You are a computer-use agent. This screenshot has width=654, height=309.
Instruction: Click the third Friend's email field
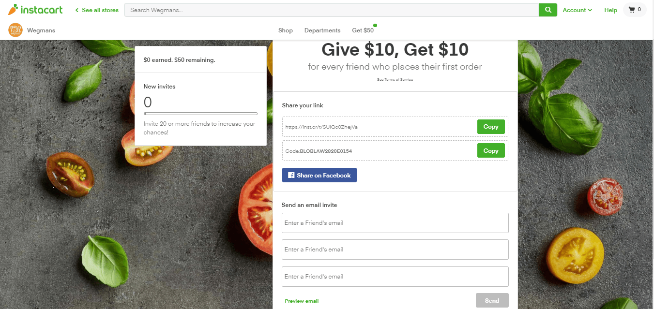(x=395, y=277)
